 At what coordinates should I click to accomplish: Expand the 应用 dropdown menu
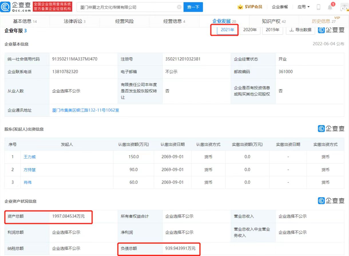(x=303, y=7)
